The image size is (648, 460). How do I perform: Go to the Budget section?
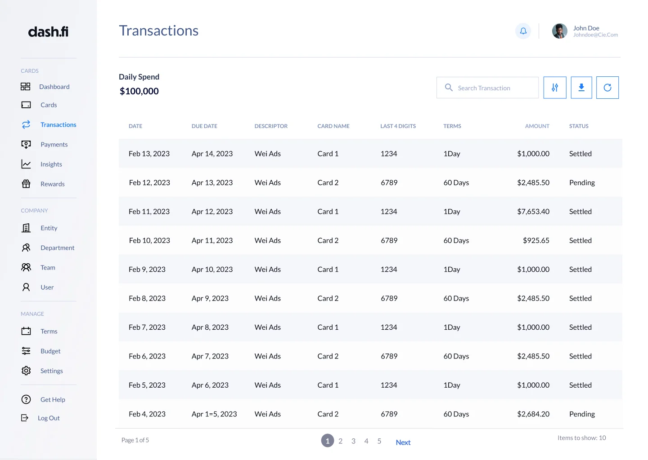pos(50,351)
